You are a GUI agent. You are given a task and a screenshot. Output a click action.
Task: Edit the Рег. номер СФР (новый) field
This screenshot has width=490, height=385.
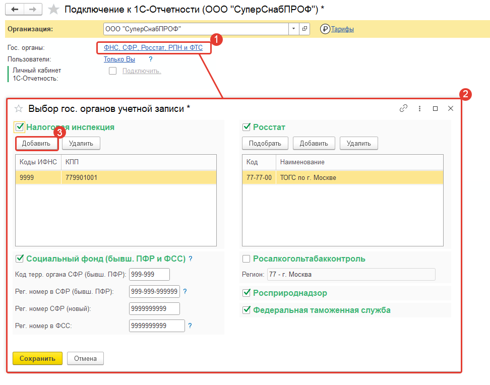click(x=154, y=309)
